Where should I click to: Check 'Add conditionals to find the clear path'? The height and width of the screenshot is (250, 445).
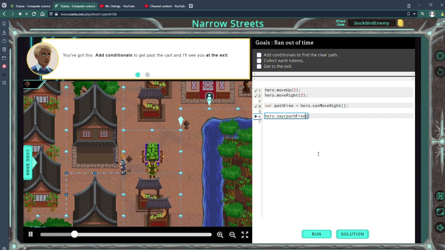click(x=259, y=55)
